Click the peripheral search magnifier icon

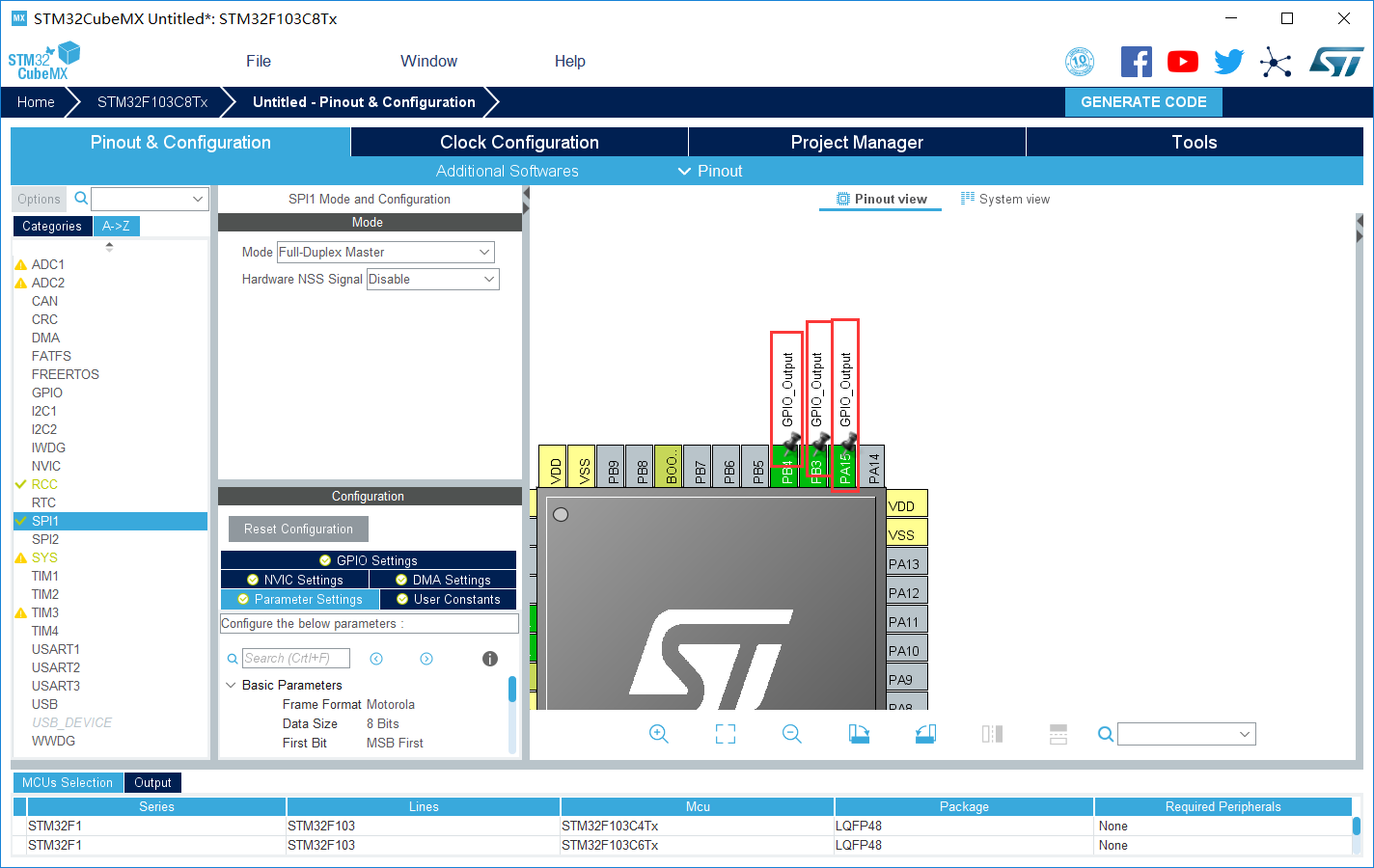(x=82, y=199)
